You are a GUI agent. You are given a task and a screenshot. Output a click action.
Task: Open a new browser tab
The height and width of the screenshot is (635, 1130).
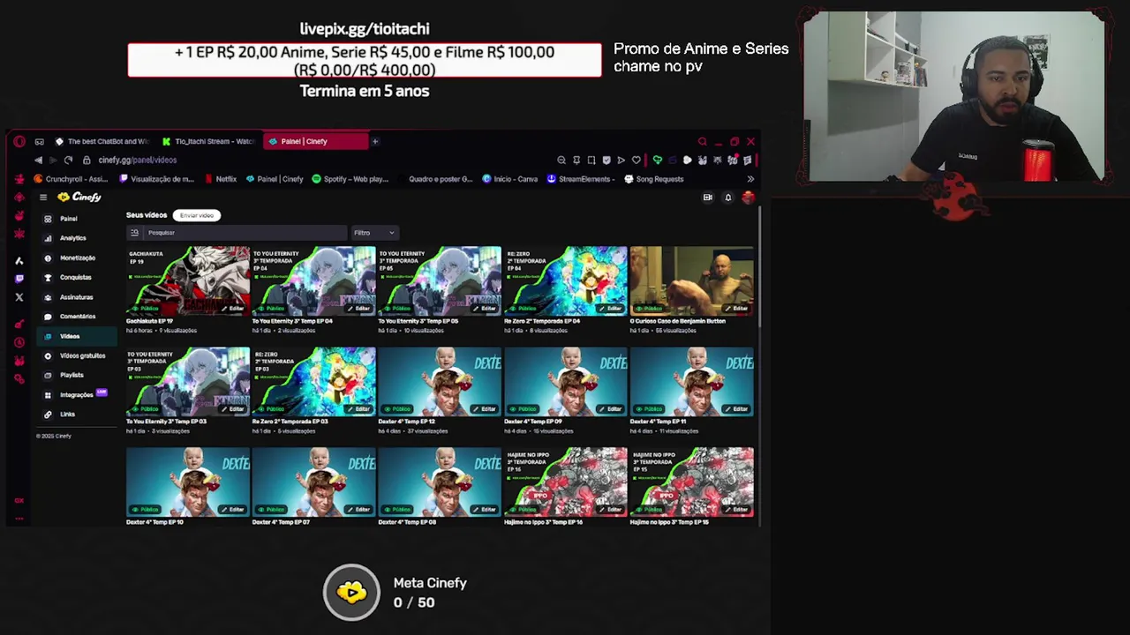tap(374, 141)
